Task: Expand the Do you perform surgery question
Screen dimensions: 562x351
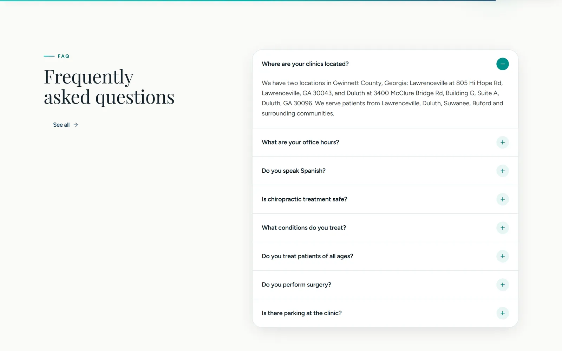Action: coord(385,285)
